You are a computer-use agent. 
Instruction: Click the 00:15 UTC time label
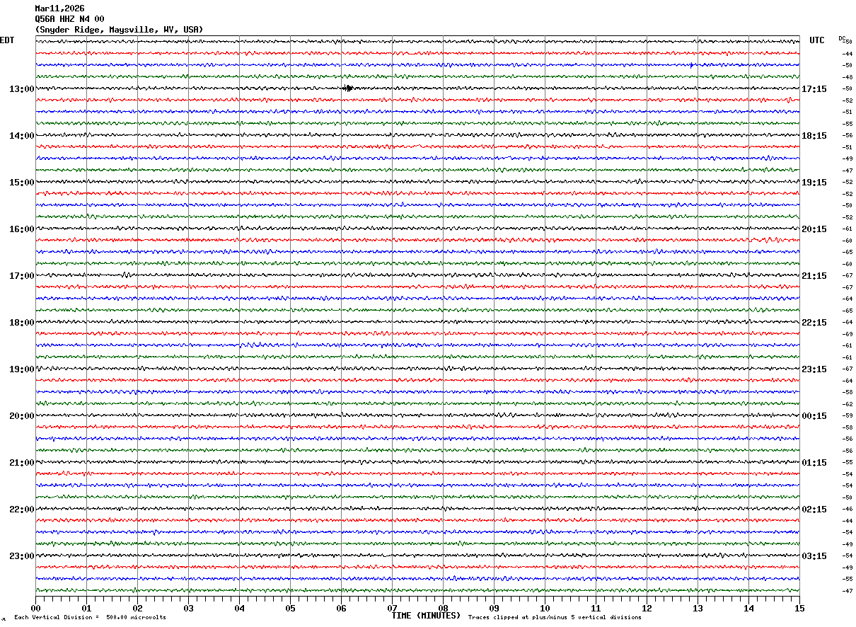pos(814,416)
